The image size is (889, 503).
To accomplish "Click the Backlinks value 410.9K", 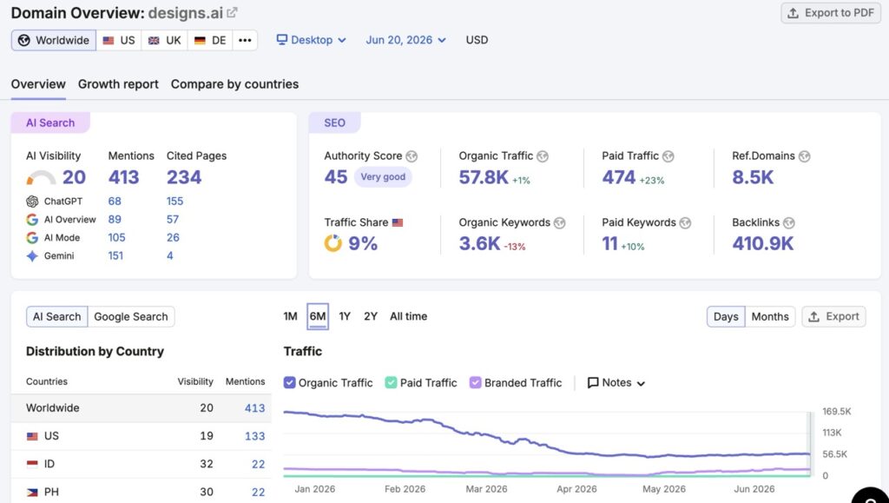I will click(763, 243).
